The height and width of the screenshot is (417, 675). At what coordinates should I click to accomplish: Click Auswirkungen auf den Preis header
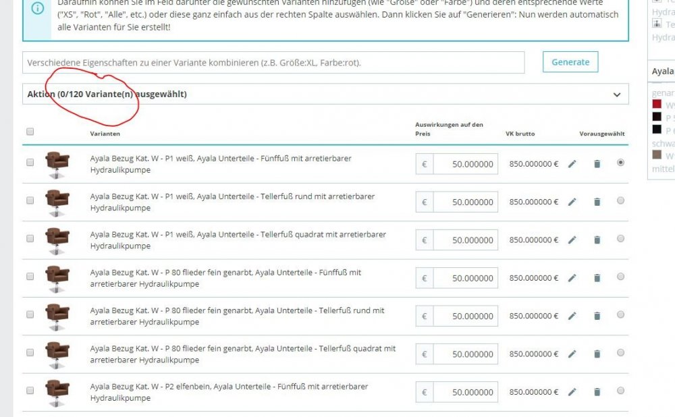[x=449, y=129]
